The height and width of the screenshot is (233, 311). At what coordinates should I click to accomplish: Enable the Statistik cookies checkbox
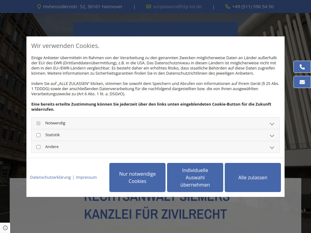pyautogui.click(x=38, y=135)
